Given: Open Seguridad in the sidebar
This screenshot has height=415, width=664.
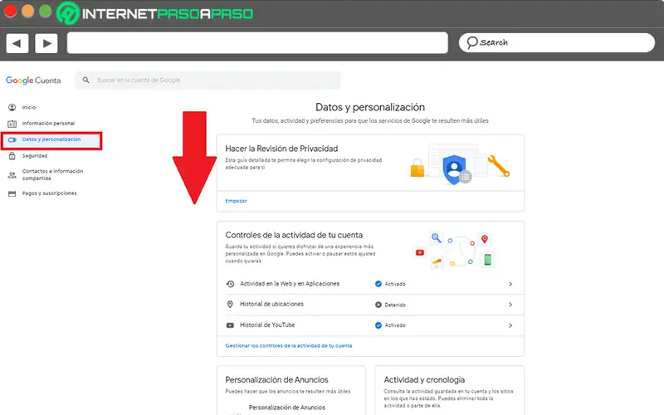Looking at the screenshot, I should click(x=35, y=156).
